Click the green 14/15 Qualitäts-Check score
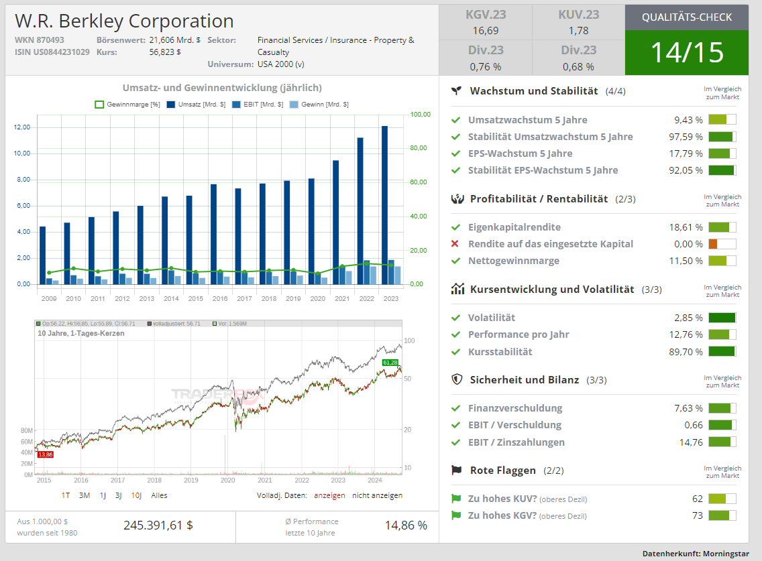Image resolution: width=762 pixels, height=561 pixels. point(686,53)
